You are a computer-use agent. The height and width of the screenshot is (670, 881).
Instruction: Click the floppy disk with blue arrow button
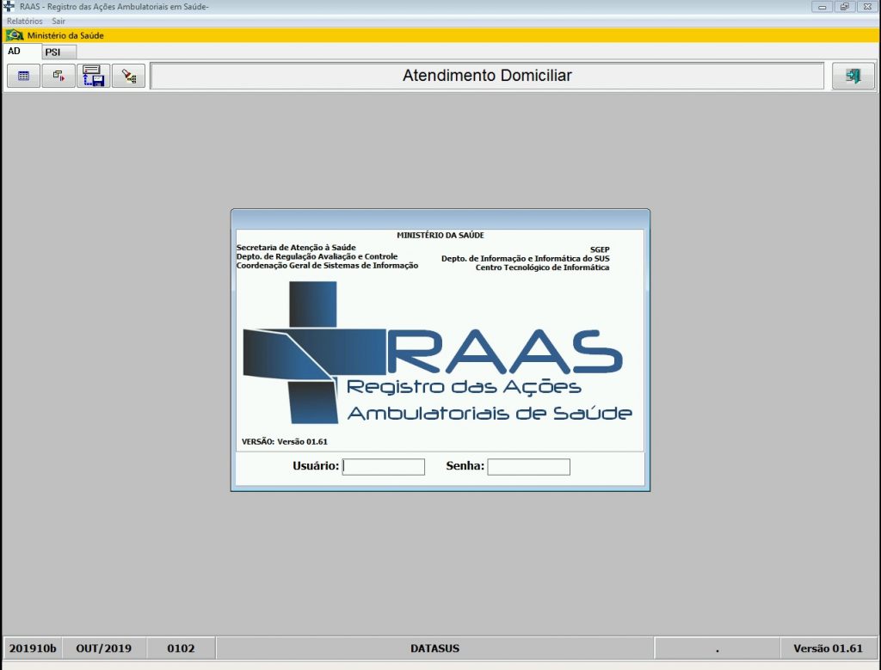tap(93, 76)
